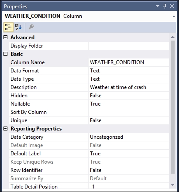The image size is (179, 192).
Task: Click the Property Pages wrench icon
Action: (31, 27)
